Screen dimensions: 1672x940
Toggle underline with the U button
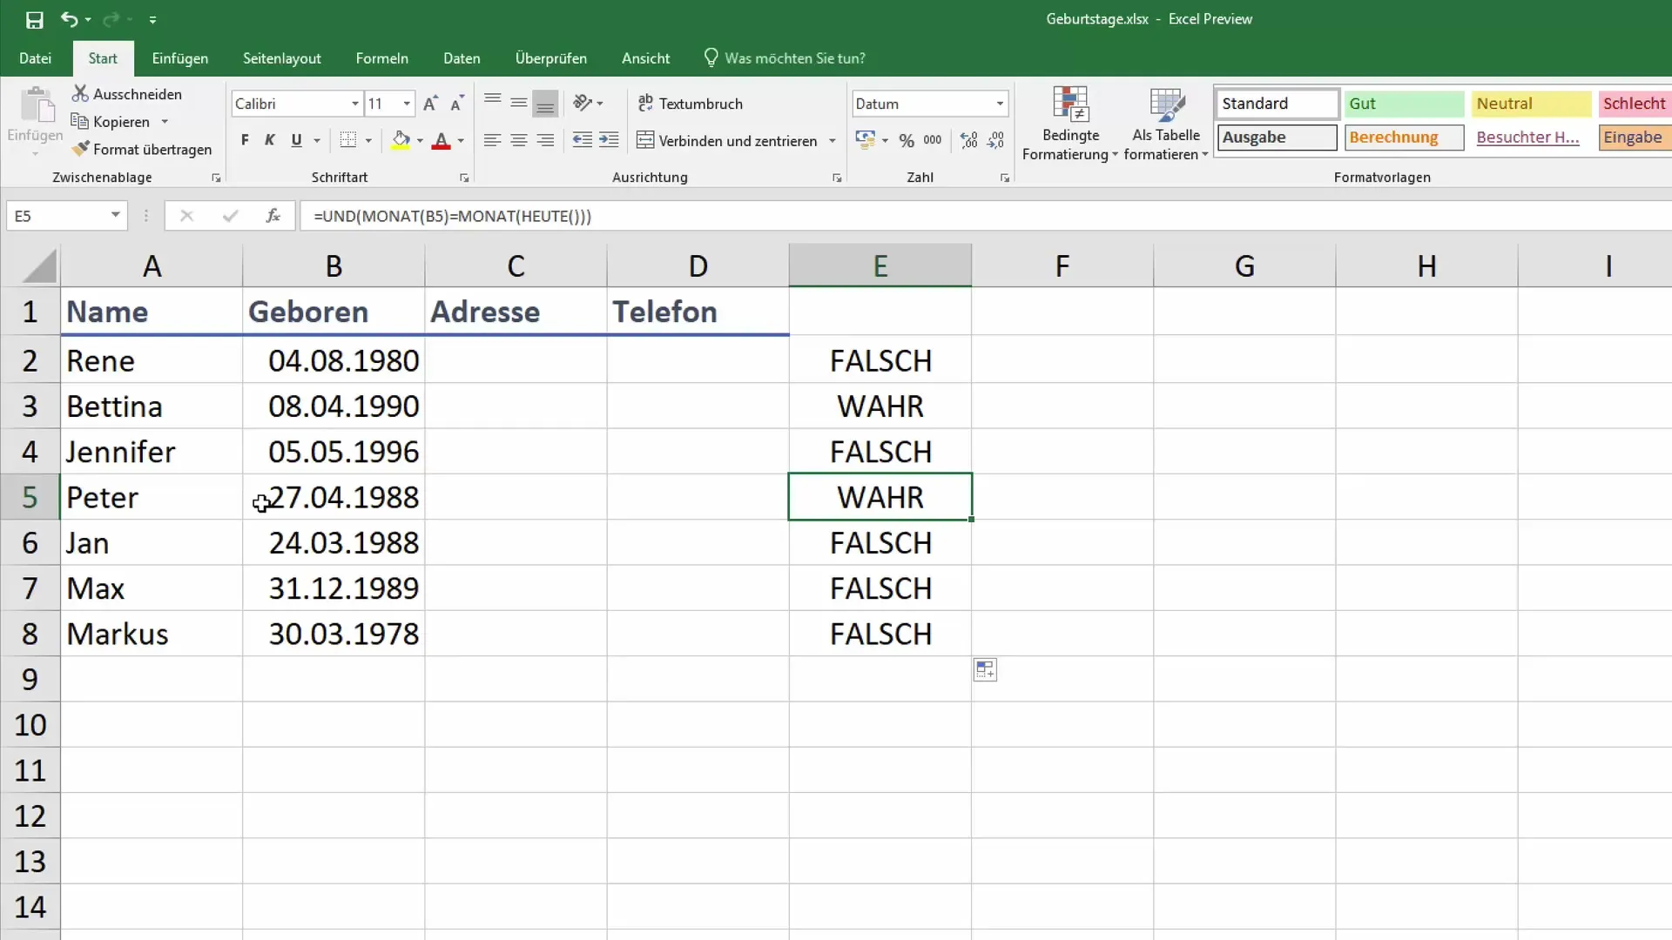click(x=296, y=140)
